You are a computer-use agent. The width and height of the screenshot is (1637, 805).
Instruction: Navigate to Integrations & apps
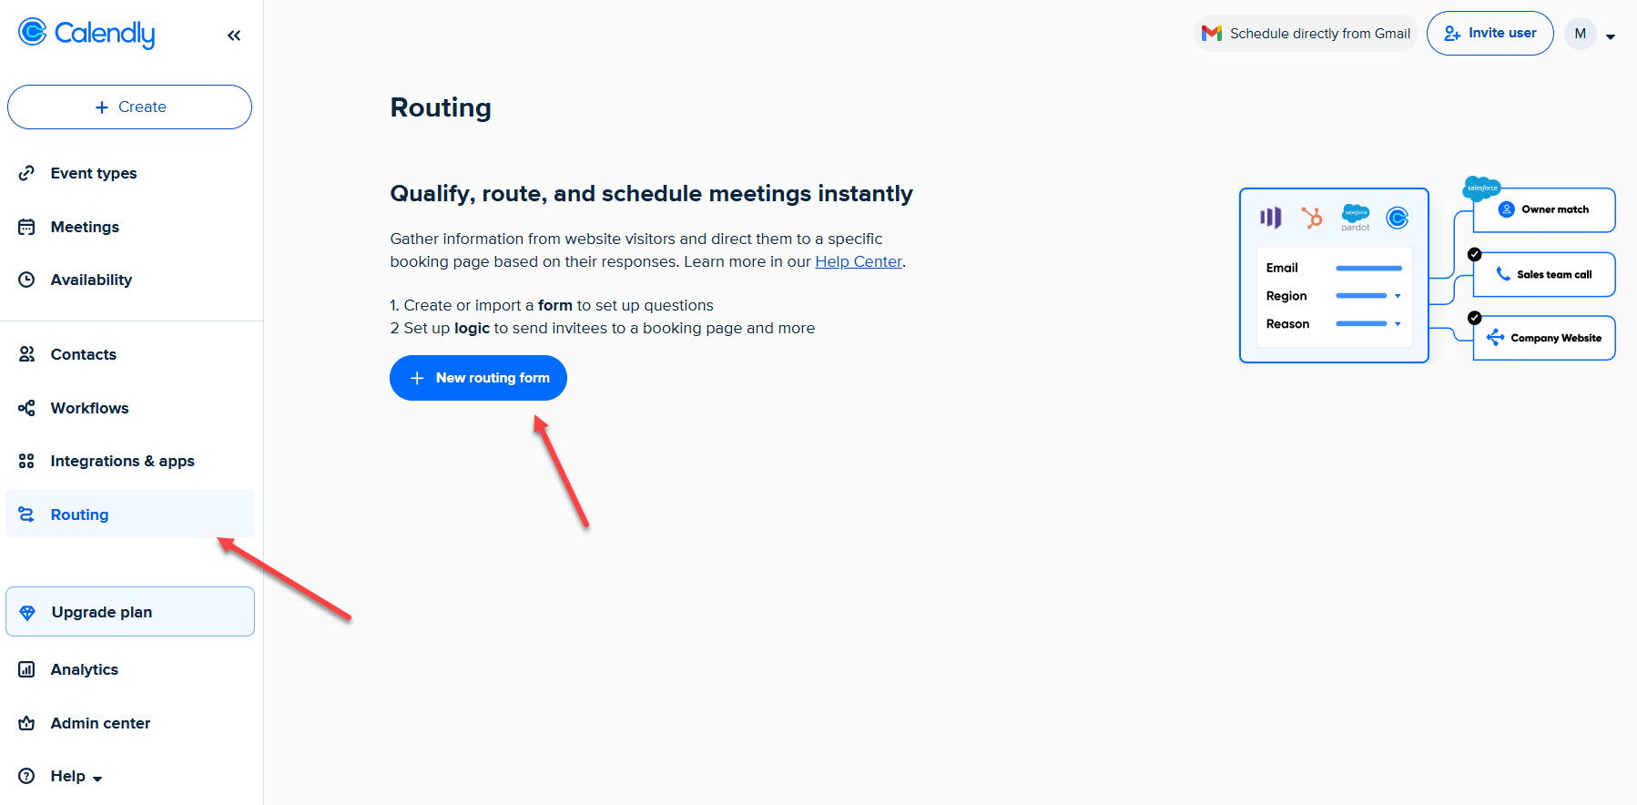(122, 461)
